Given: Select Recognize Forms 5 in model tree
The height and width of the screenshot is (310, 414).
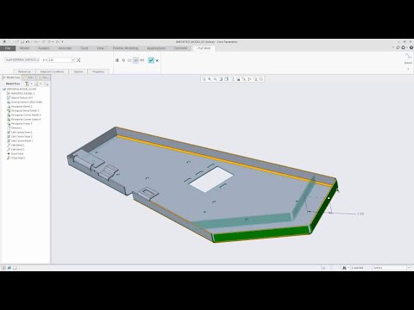Looking at the screenshot, I should pos(22,123).
